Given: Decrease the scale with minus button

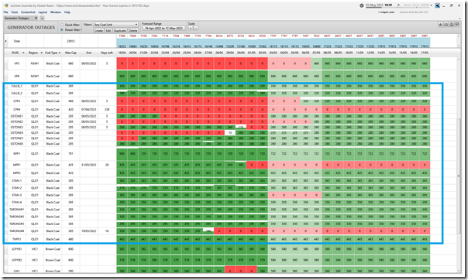Looking at the screenshot, I should point(196,28).
